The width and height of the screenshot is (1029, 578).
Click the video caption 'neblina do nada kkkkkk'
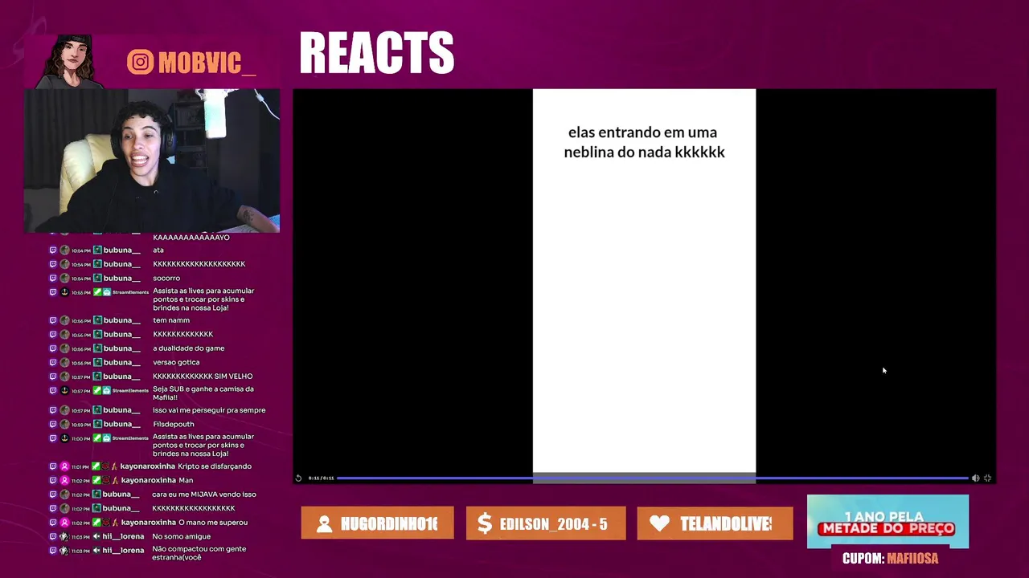(x=644, y=152)
